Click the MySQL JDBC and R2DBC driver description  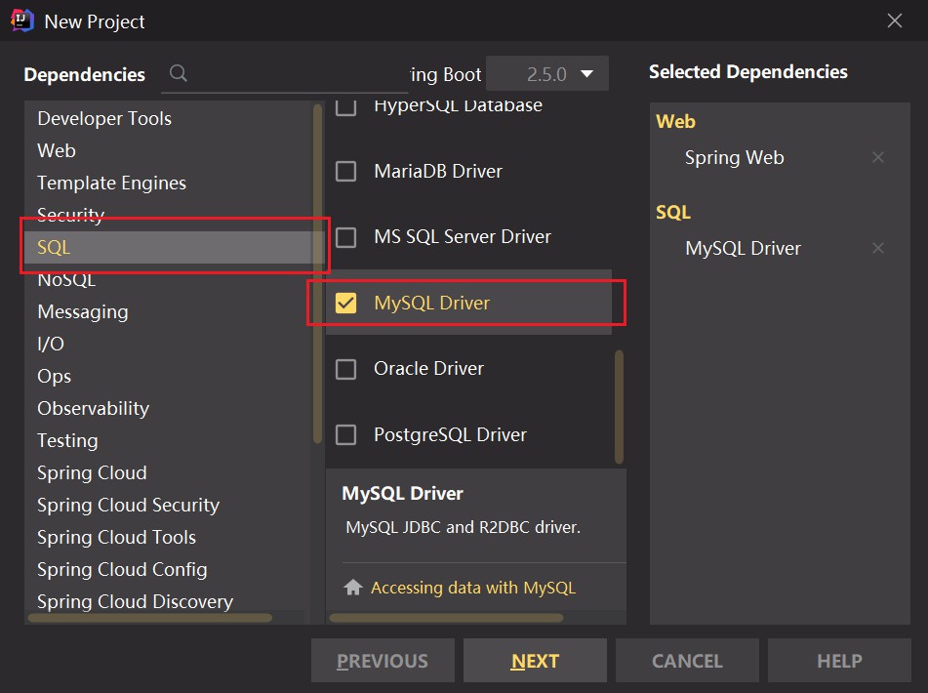(463, 527)
